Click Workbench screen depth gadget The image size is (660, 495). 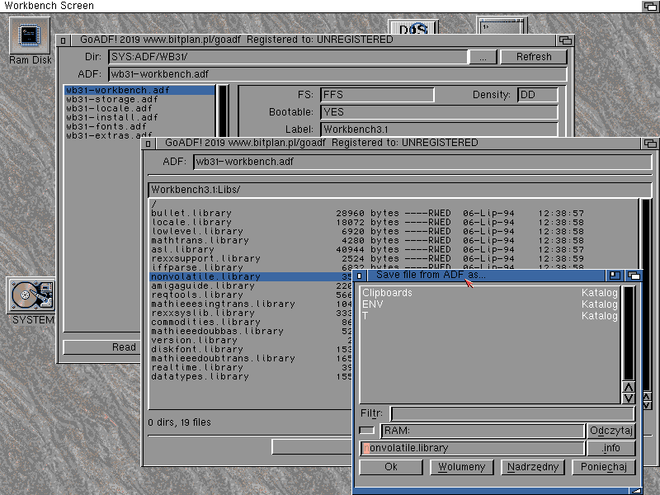pyautogui.click(x=650, y=6)
